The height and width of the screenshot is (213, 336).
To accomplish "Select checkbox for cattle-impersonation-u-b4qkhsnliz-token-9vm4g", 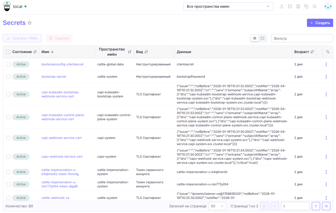I will click(x=8, y=172).
